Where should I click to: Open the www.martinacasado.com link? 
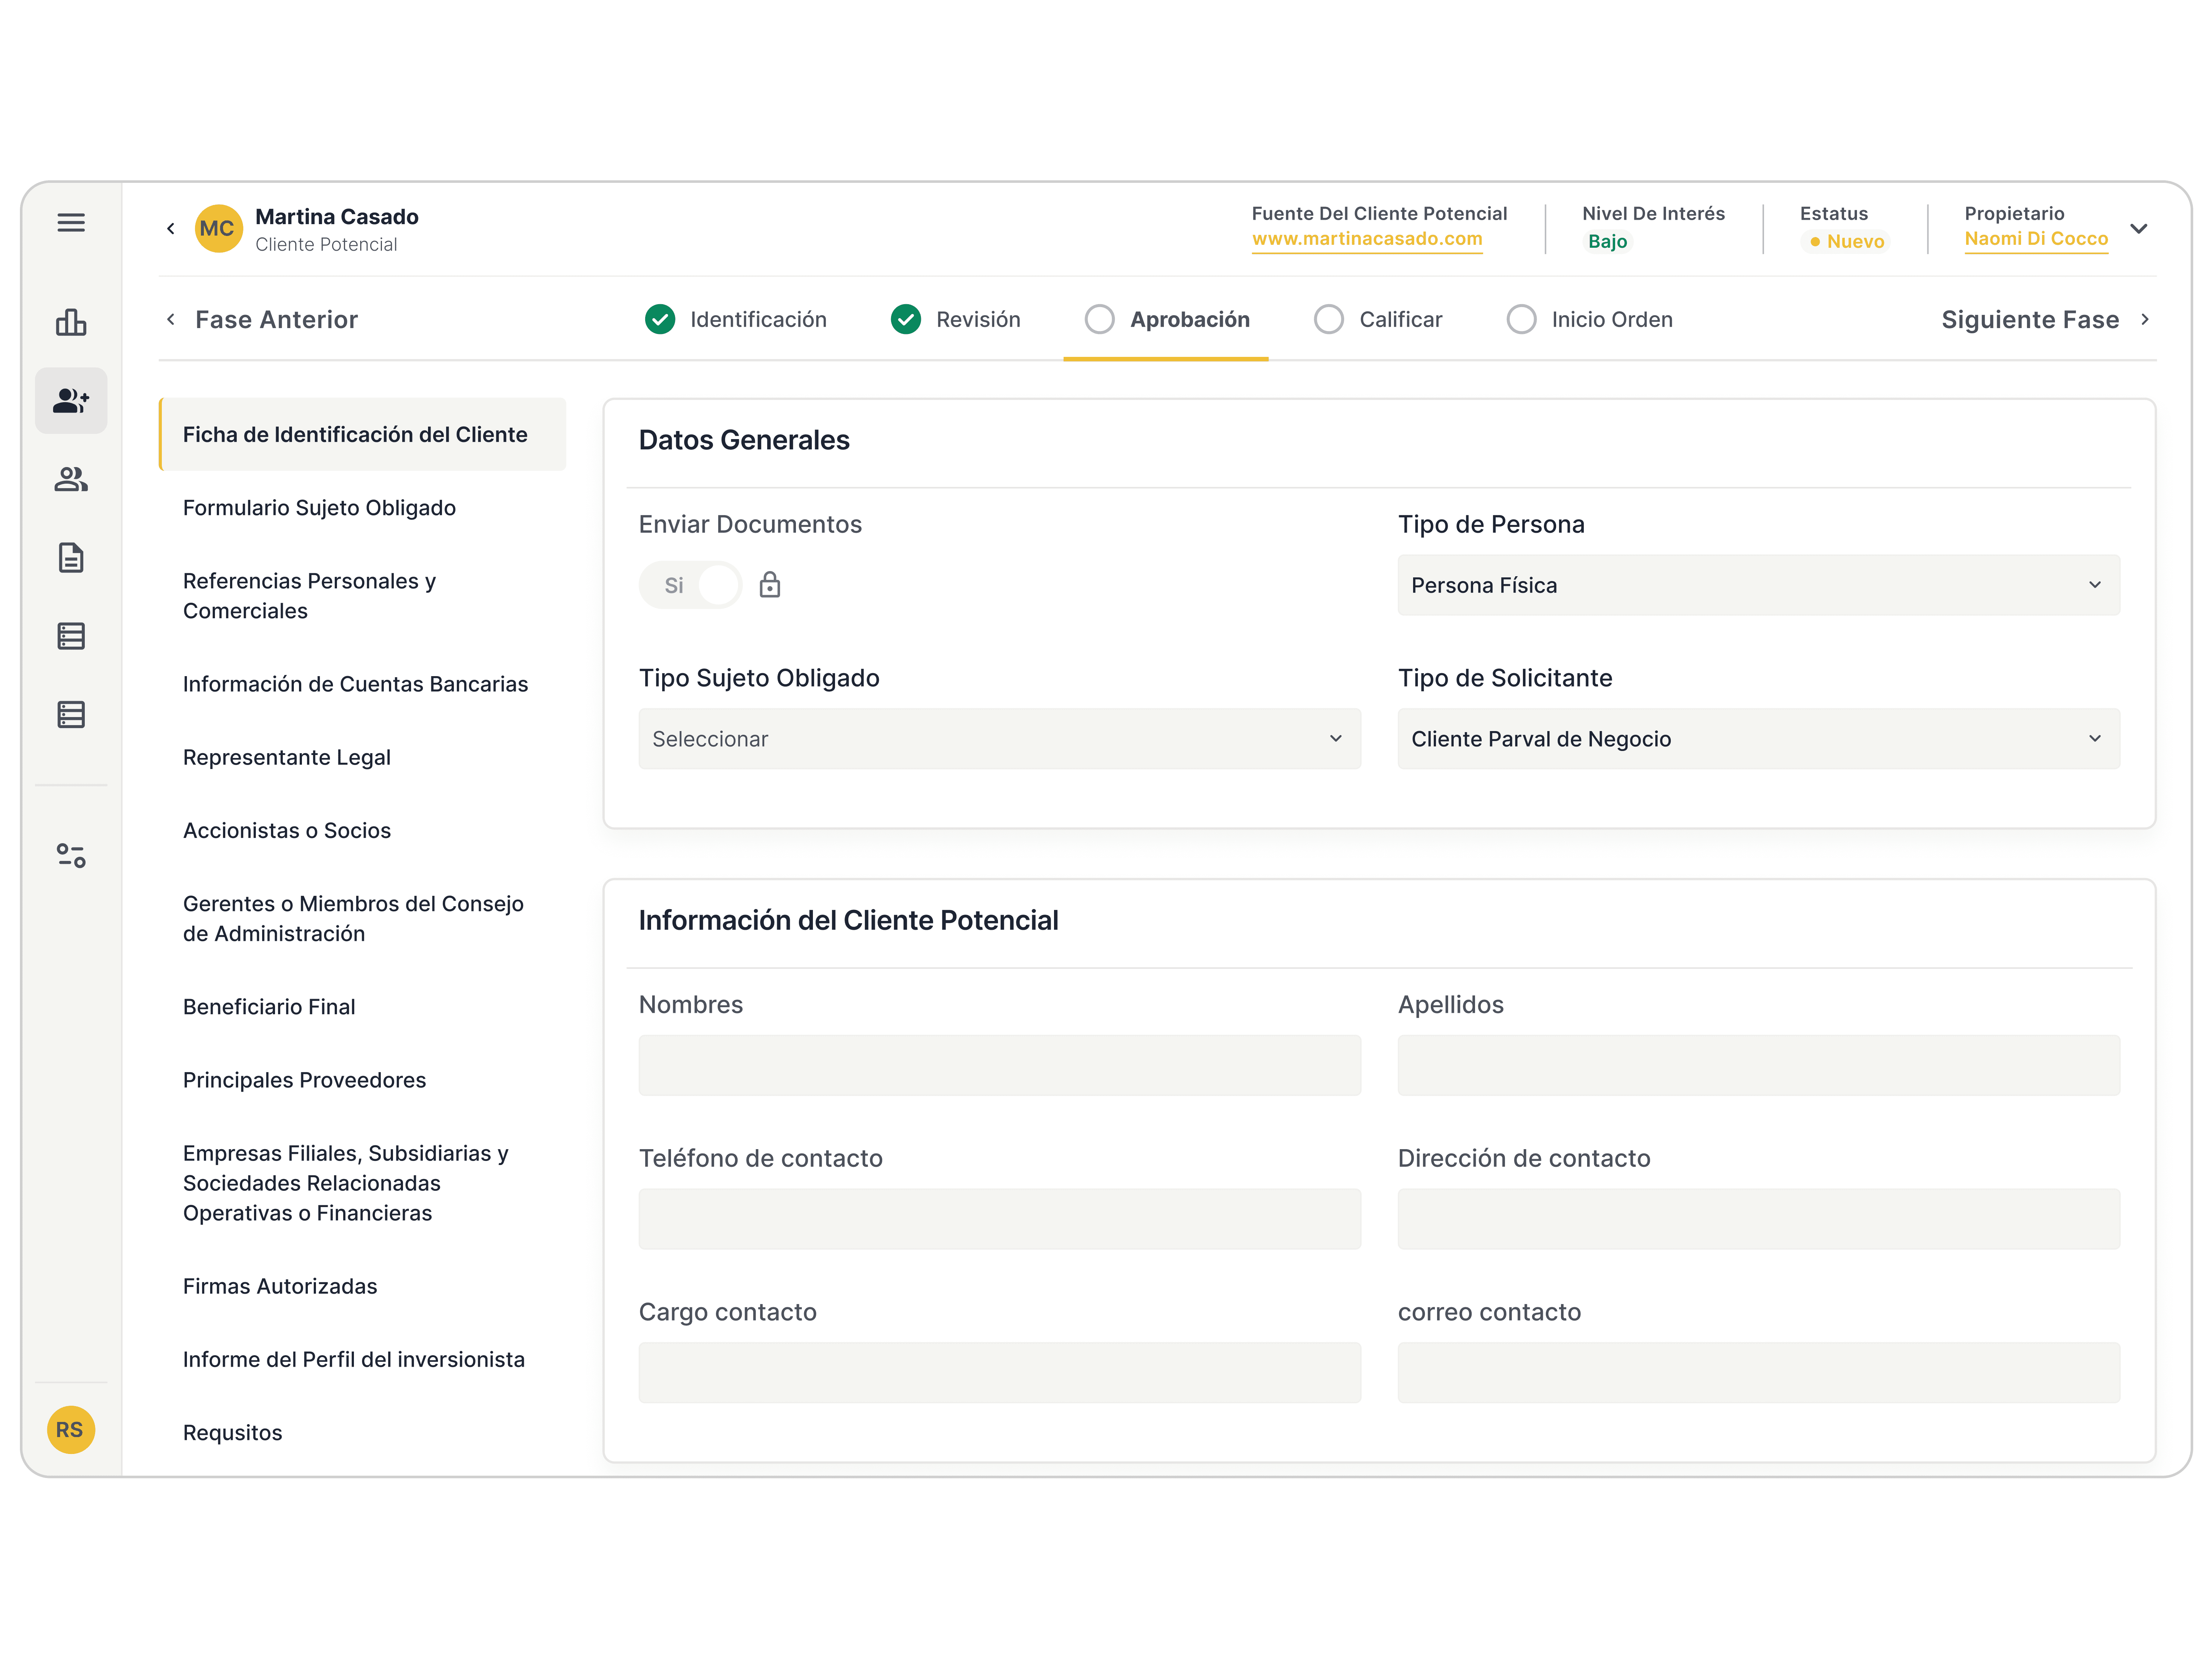click(1367, 240)
